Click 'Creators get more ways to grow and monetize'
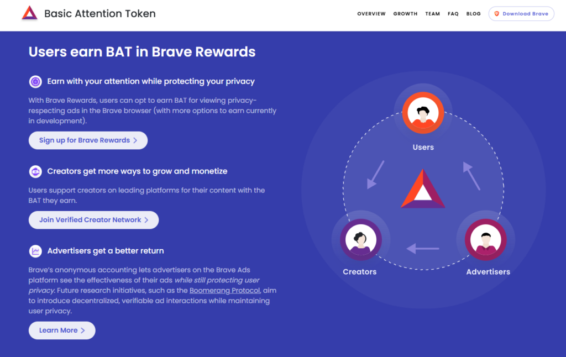Image resolution: width=566 pixels, height=357 pixels. click(137, 171)
